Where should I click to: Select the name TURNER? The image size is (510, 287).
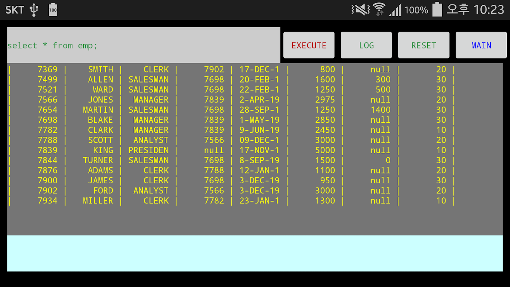(98, 160)
